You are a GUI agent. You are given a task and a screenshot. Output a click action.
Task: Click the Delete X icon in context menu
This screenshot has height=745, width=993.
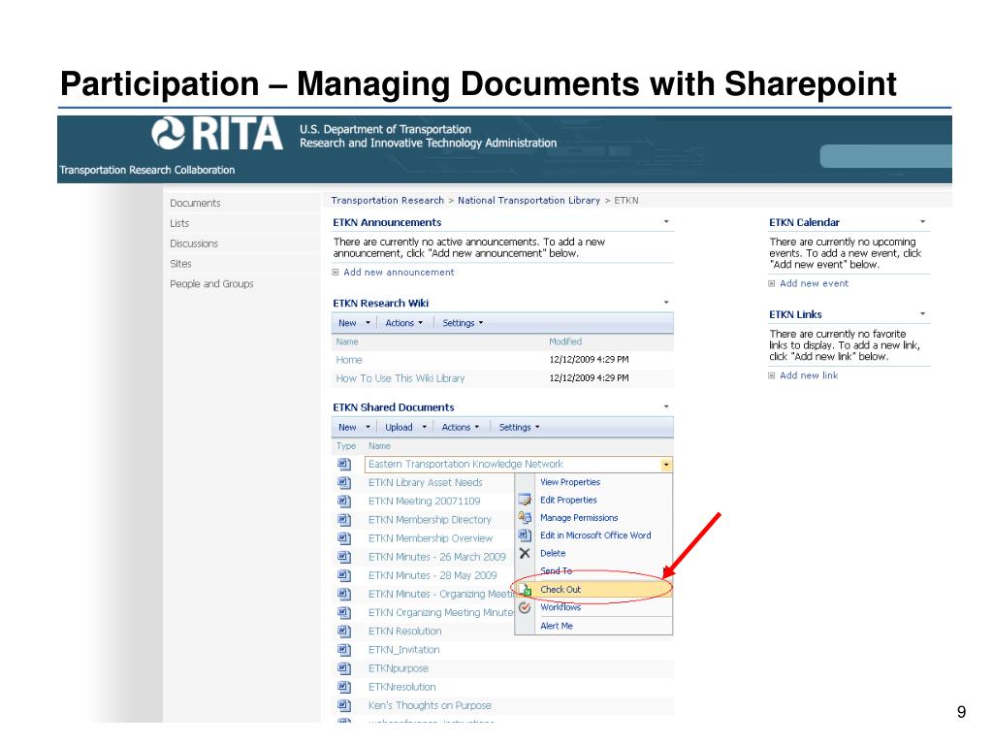click(x=525, y=553)
